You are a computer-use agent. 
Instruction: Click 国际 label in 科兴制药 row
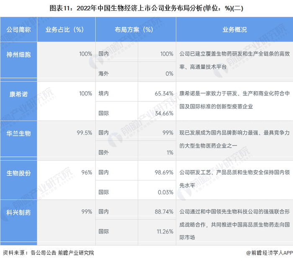(x=103, y=231)
